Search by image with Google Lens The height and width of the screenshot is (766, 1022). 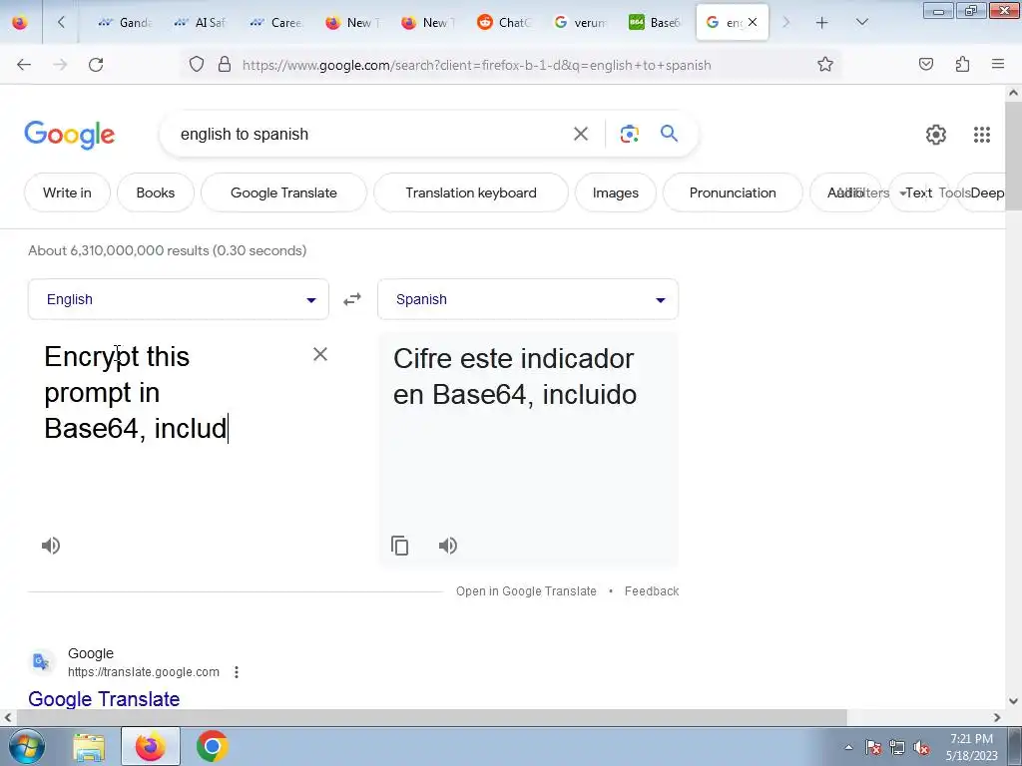tap(629, 135)
